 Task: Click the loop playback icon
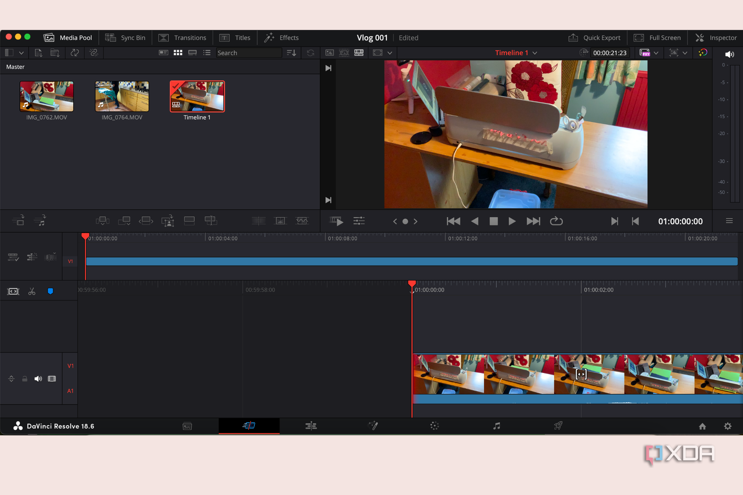click(x=556, y=221)
